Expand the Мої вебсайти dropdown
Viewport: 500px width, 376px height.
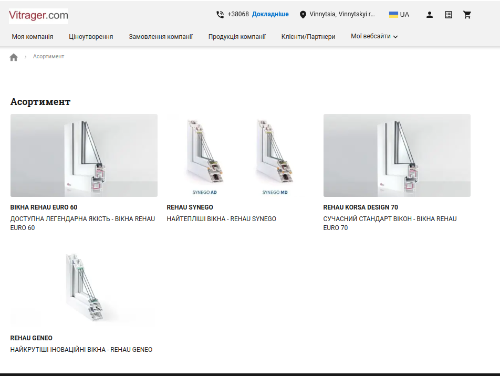(x=374, y=36)
